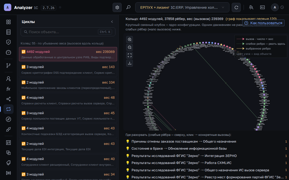Open the shield check icon in sidebar
289x180 pixels.
tap(8, 42)
